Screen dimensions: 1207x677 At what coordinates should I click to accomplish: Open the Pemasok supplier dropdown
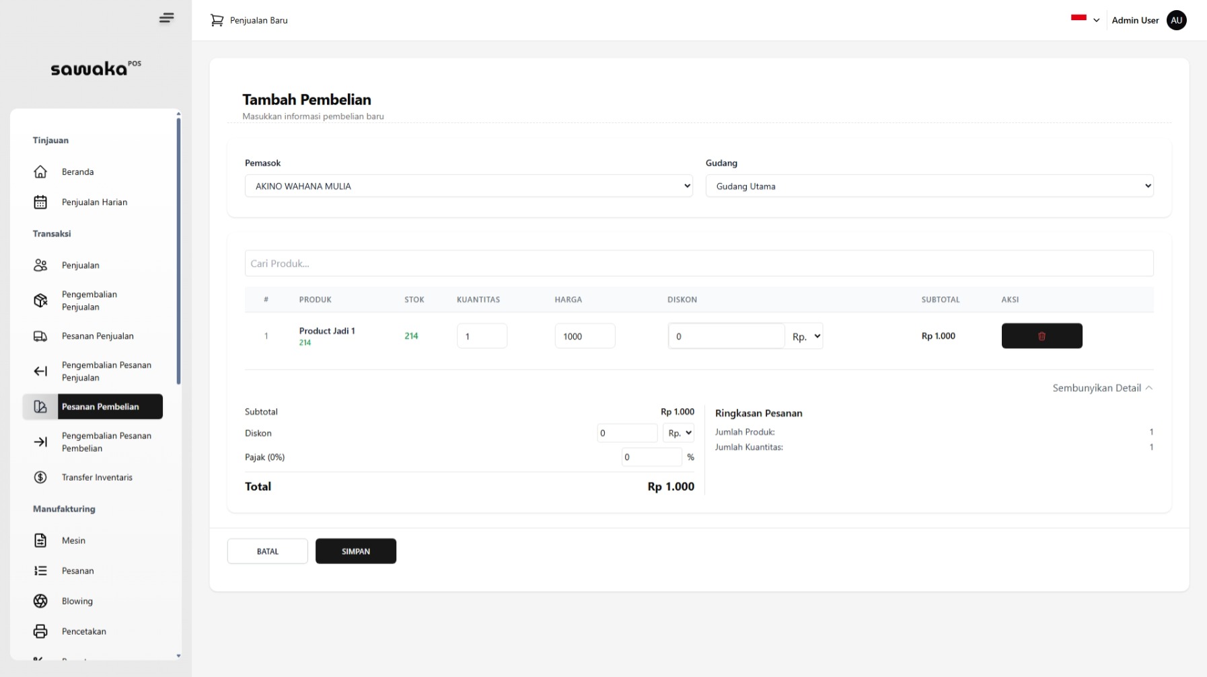468,186
